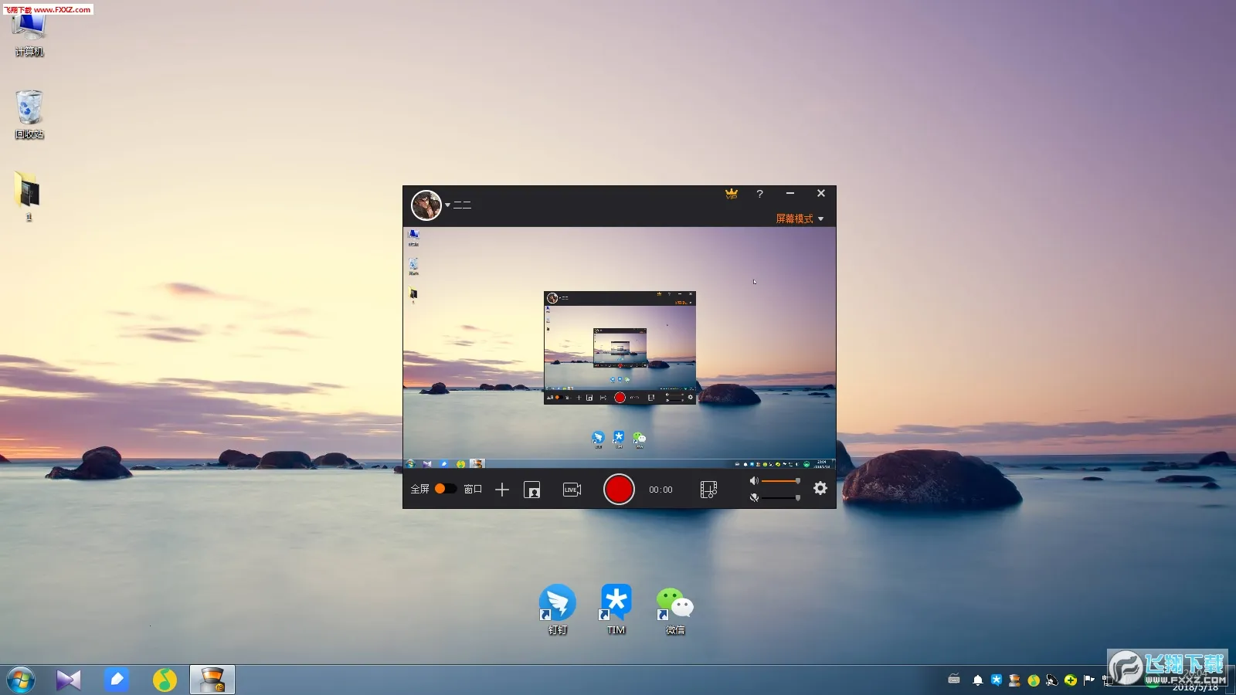Click the VIP crown icon
This screenshot has width=1236, height=695.
[x=731, y=194]
